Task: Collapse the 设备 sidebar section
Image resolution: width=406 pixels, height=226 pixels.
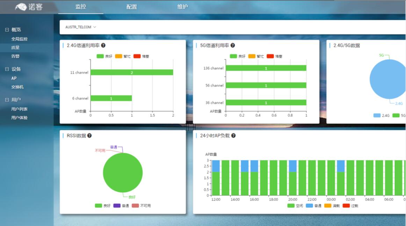Action: click(7, 69)
